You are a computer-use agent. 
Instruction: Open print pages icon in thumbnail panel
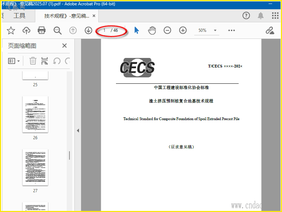[44, 61]
